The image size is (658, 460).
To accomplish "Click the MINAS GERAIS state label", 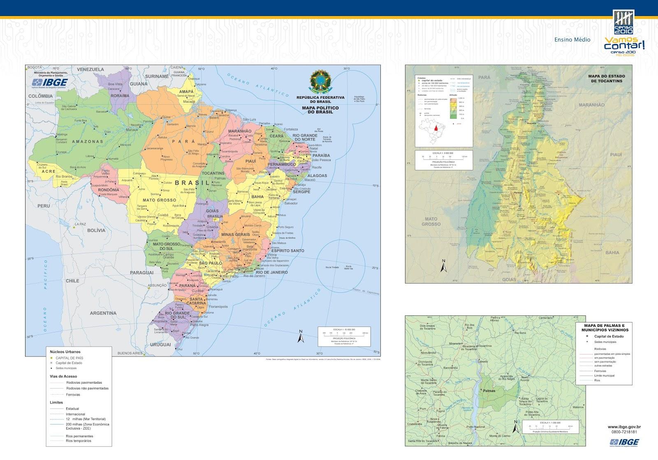I will (x=236, y=235).
